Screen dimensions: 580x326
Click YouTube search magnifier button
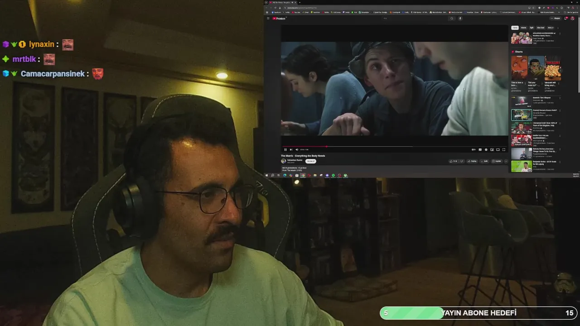coord(452,18)
